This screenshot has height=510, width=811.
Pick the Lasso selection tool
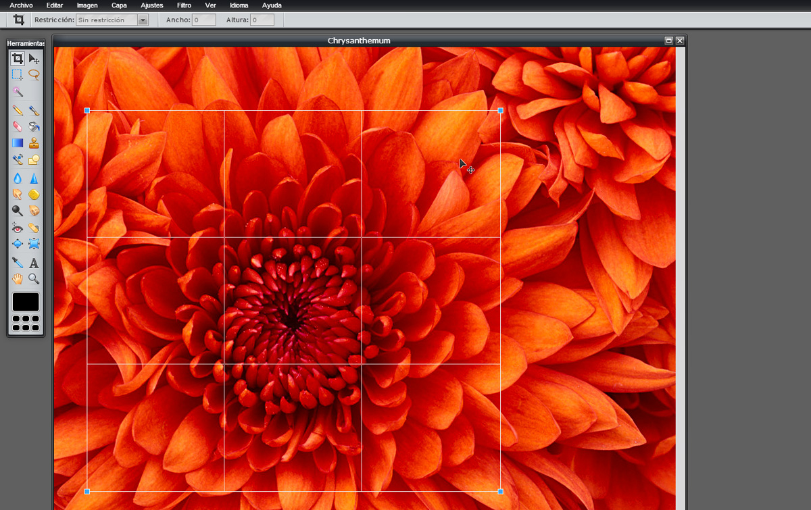34,75
